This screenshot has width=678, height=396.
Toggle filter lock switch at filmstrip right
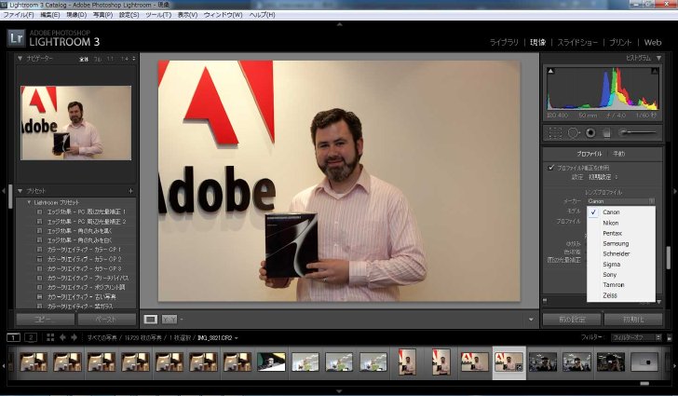coord(670,338)
